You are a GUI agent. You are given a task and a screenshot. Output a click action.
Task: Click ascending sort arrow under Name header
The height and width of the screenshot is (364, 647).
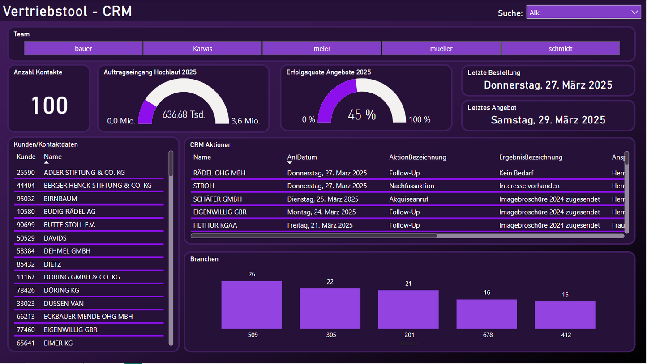click(46, 163)
